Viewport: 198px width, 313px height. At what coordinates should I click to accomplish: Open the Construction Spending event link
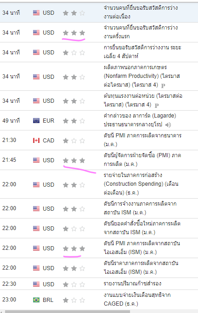pyautogui.click(x=141, y=184)
